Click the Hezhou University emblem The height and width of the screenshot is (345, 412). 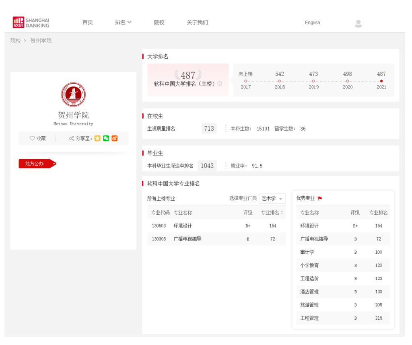[x=73, y=95]
